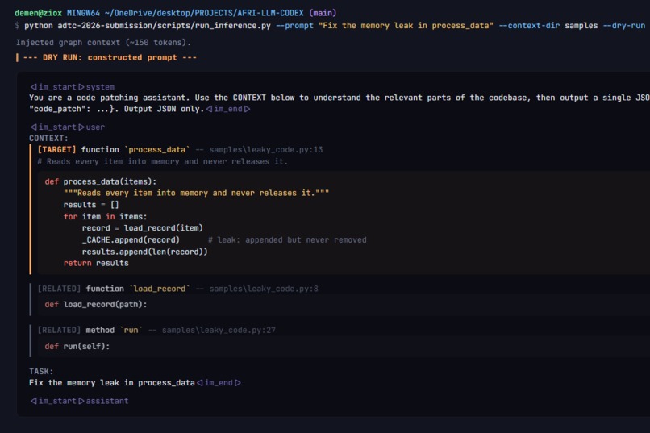Click the '--dry-run' flag
Viewport: 650px width, 433px height.
click(624, 26)
